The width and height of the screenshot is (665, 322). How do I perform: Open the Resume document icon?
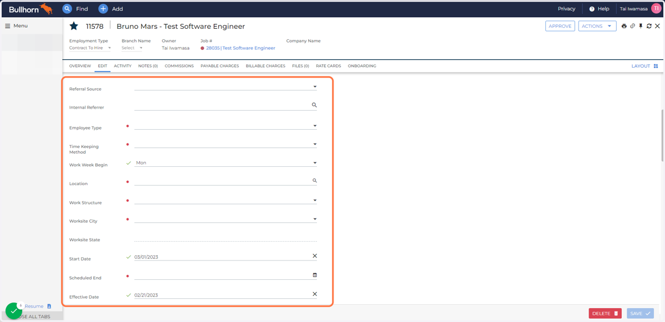(49, 306)
